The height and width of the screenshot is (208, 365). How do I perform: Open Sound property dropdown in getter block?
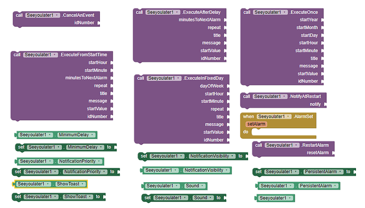(x=195, y=186)
